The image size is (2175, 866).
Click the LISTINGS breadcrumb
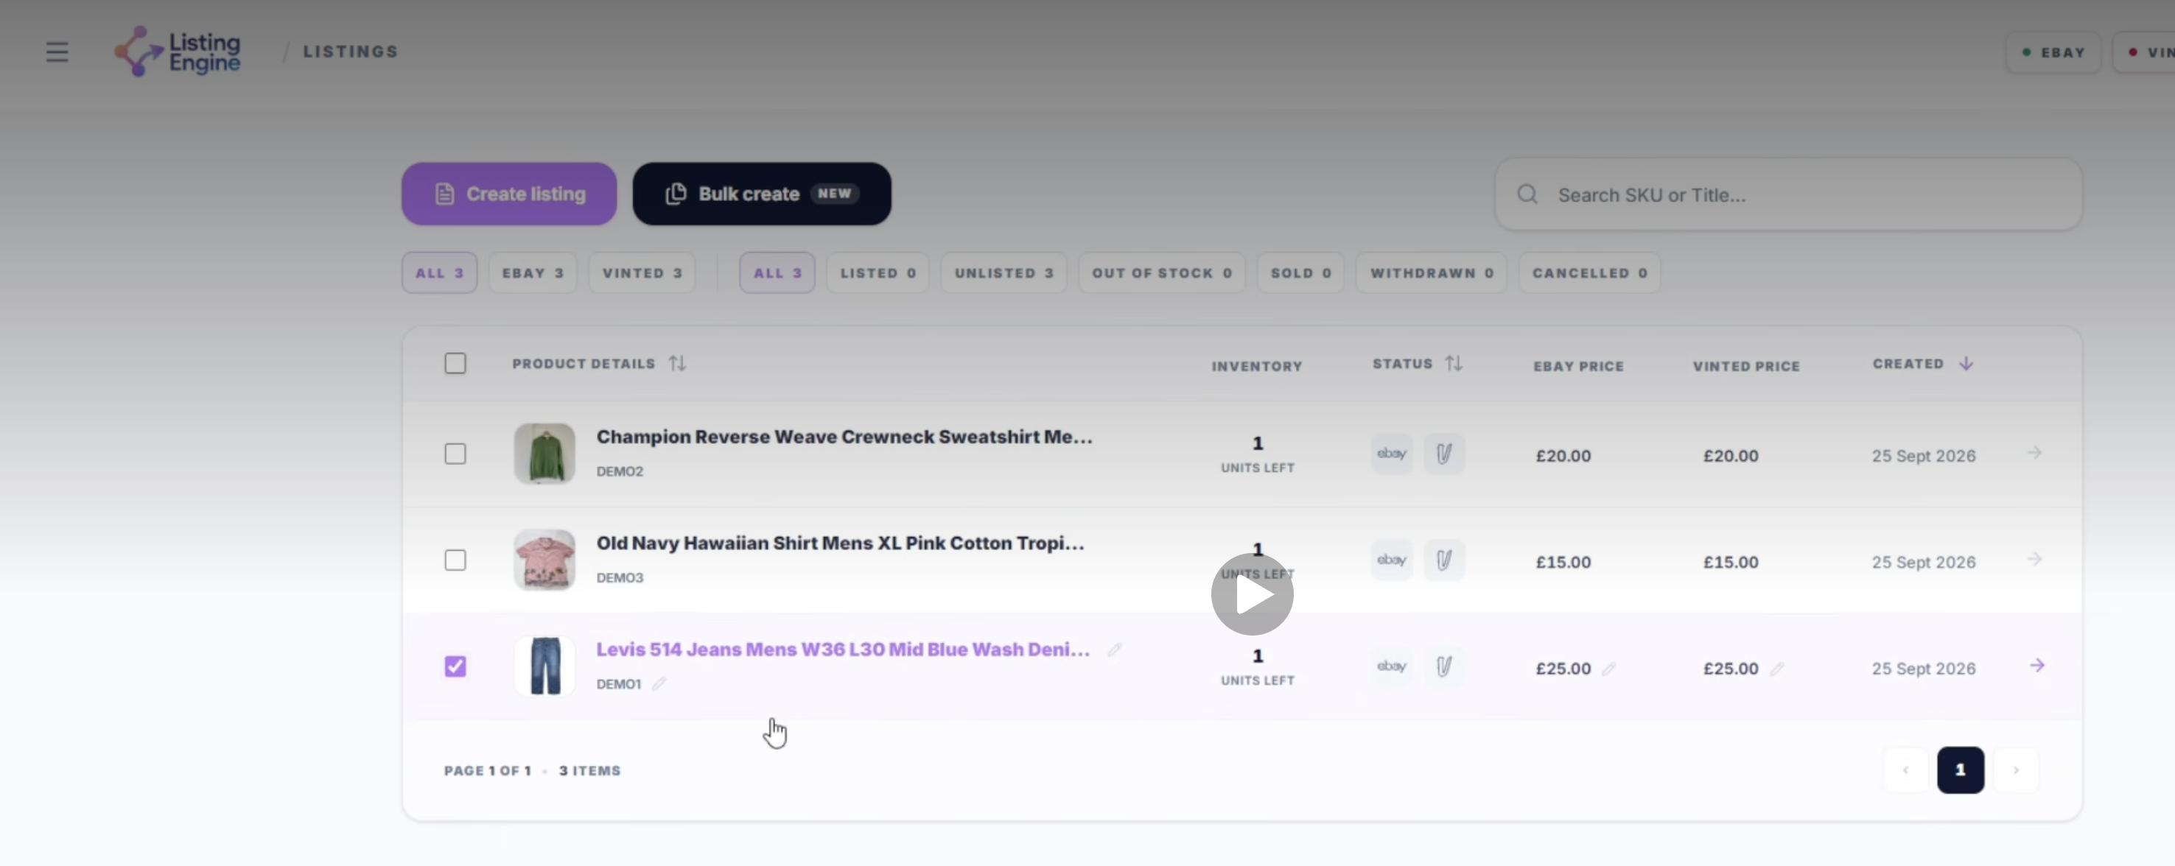click(x=351, y=52)
